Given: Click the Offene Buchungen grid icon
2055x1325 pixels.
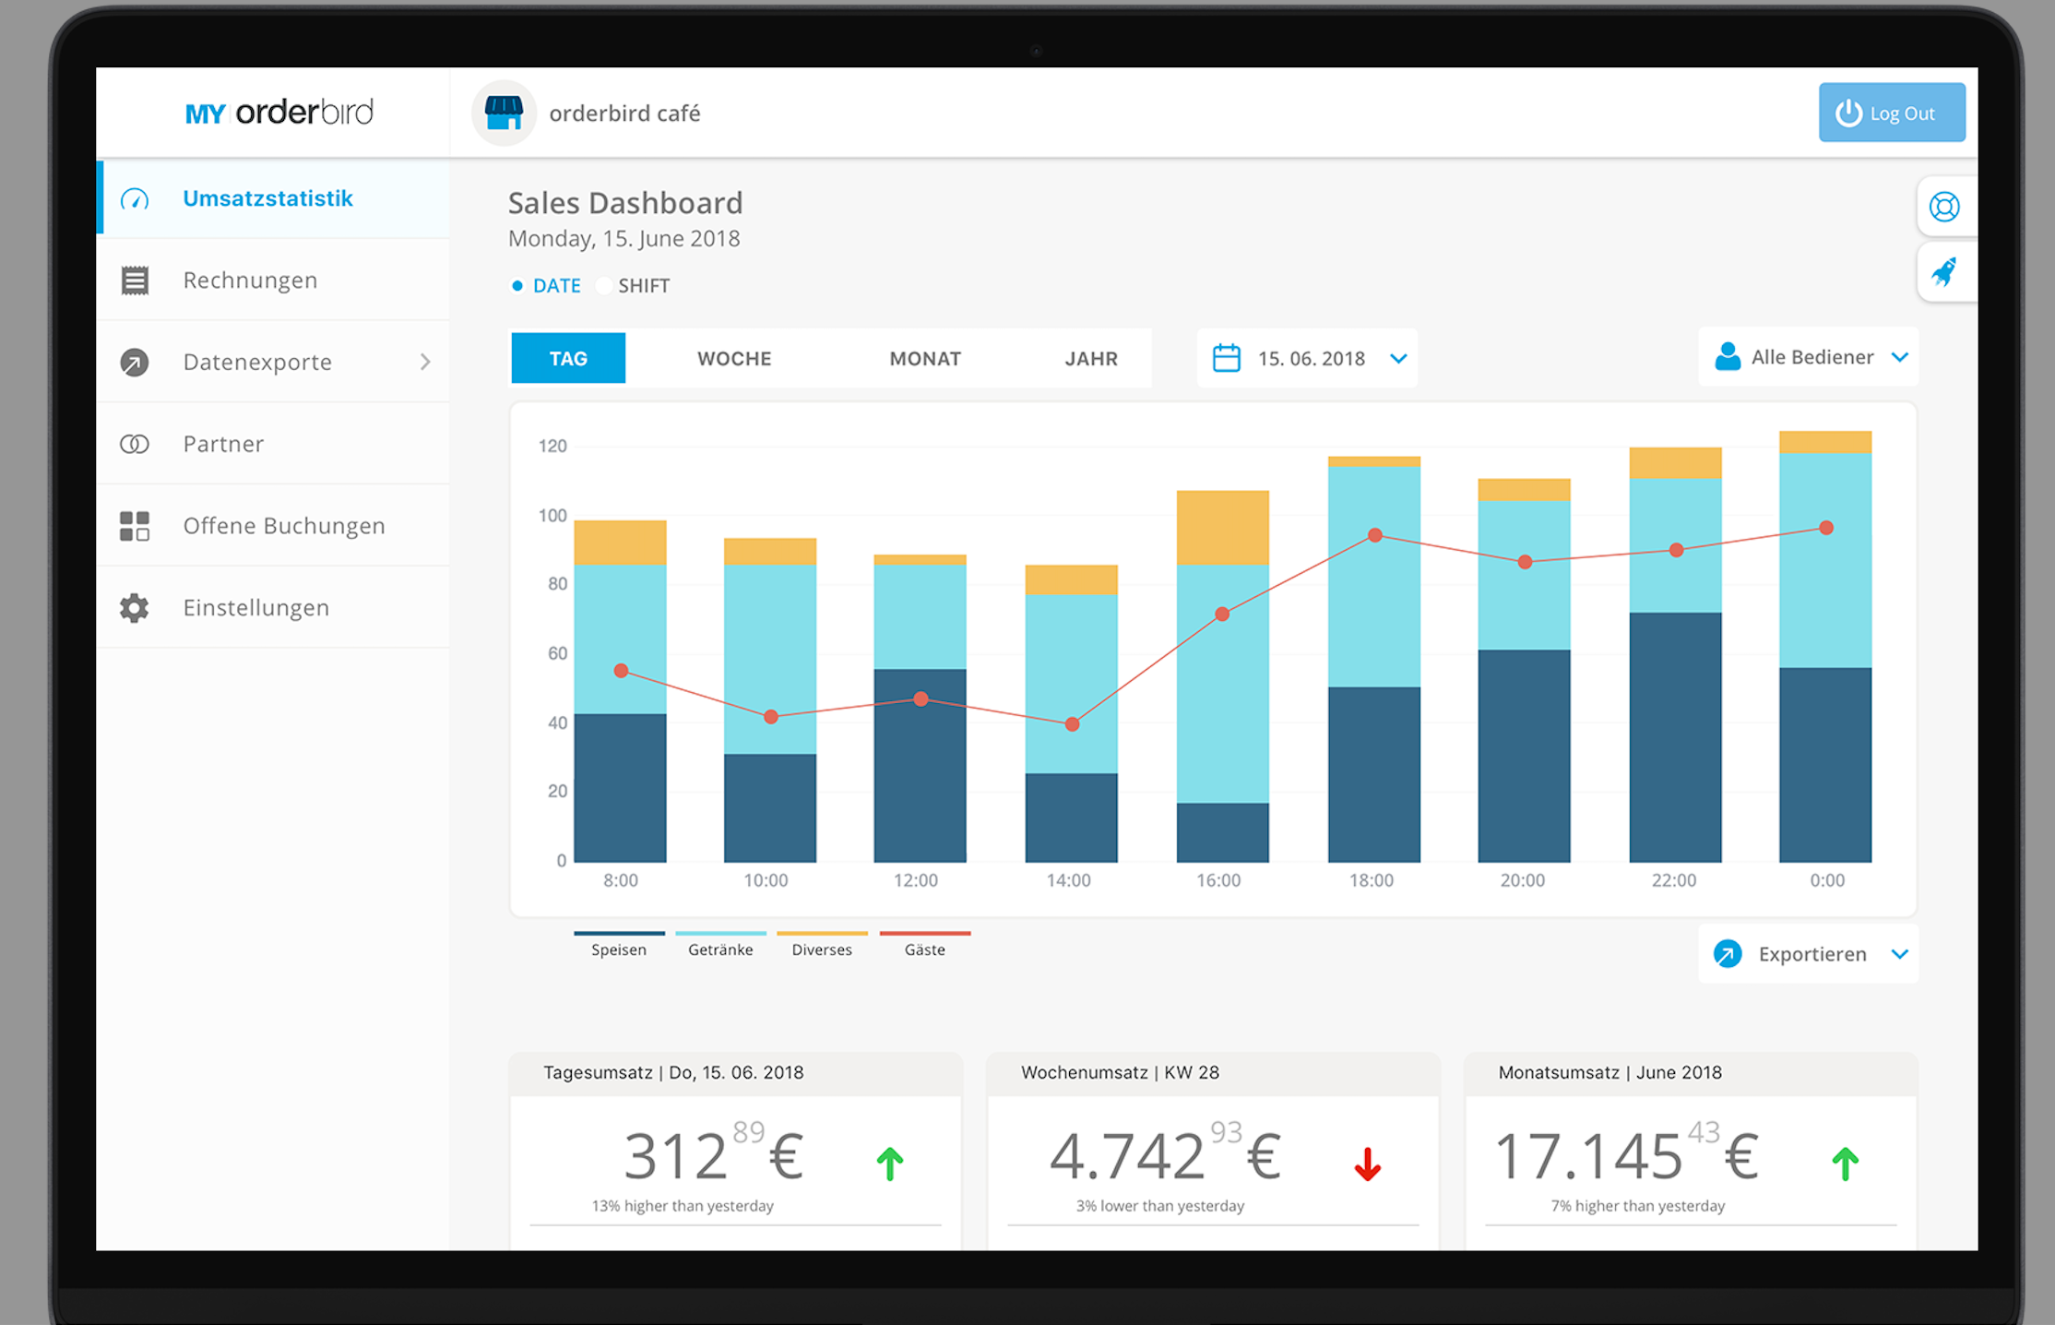Looking at the screenshot, I should [135, 526].
